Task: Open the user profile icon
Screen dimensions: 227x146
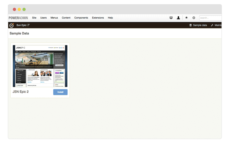Action: click(178, 18)
